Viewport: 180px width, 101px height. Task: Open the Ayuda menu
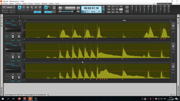tap(57, 4)
